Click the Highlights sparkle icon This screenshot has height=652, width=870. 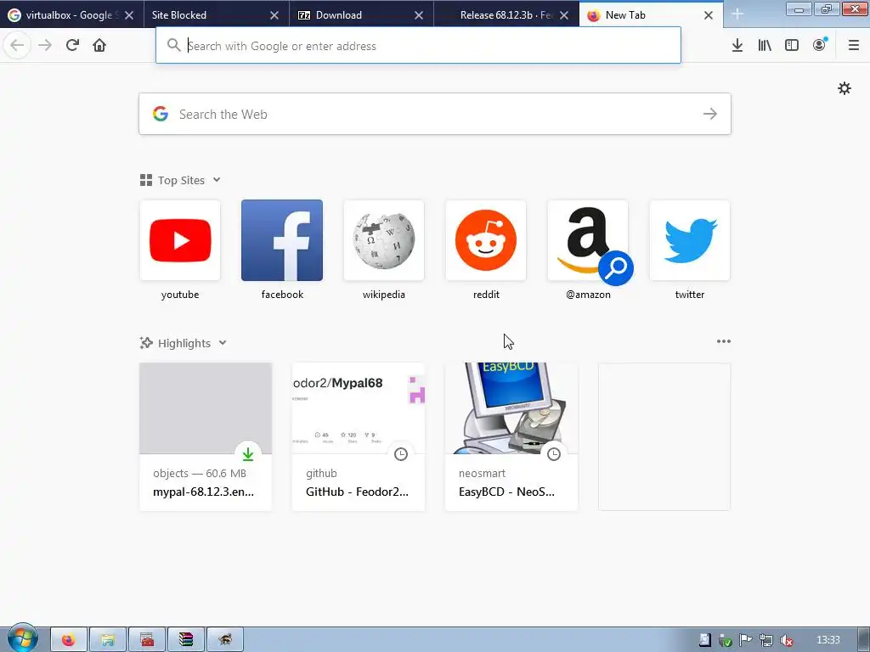click(146, 343)
